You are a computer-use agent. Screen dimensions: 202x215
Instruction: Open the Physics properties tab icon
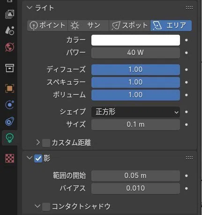10,105
